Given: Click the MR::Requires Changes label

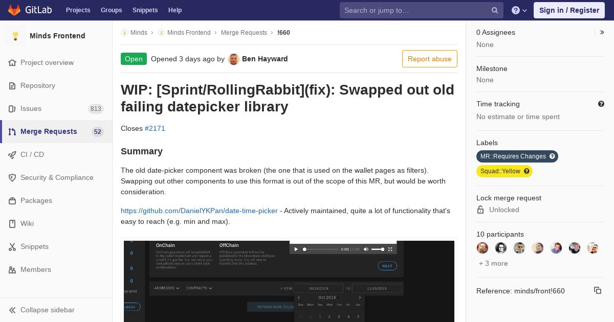Looking at the screenshot, I should [513, 156].
